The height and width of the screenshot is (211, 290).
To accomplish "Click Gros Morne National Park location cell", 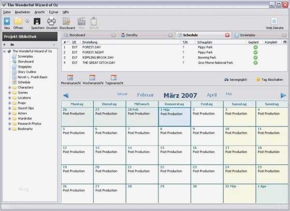I will tap(216, 63).
